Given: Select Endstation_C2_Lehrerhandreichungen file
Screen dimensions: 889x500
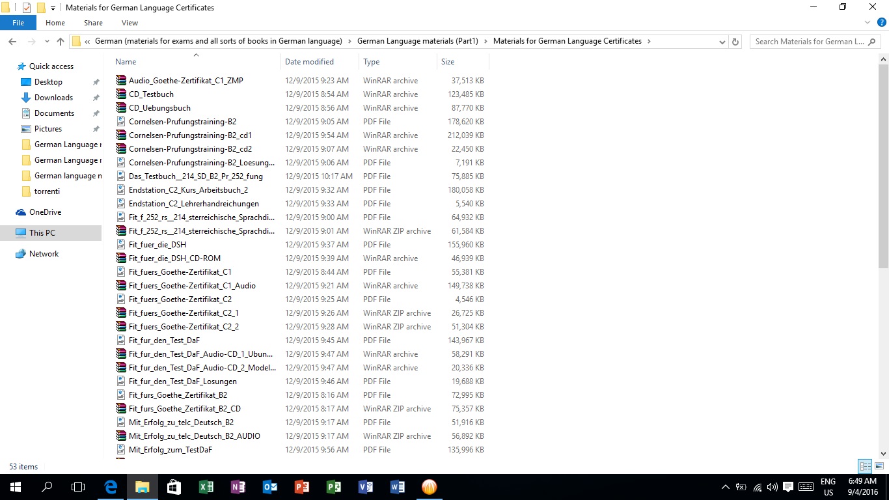Looking at the screenshot, I should [x=193, y=204].
